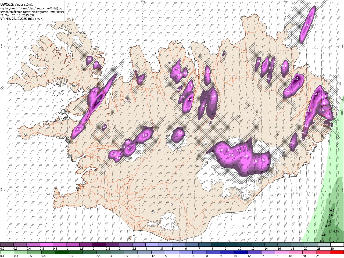344x258 pixels.
Task: Click the '30' label in the lower legend row
Action: pyautogui.click(x=332, y=256)
